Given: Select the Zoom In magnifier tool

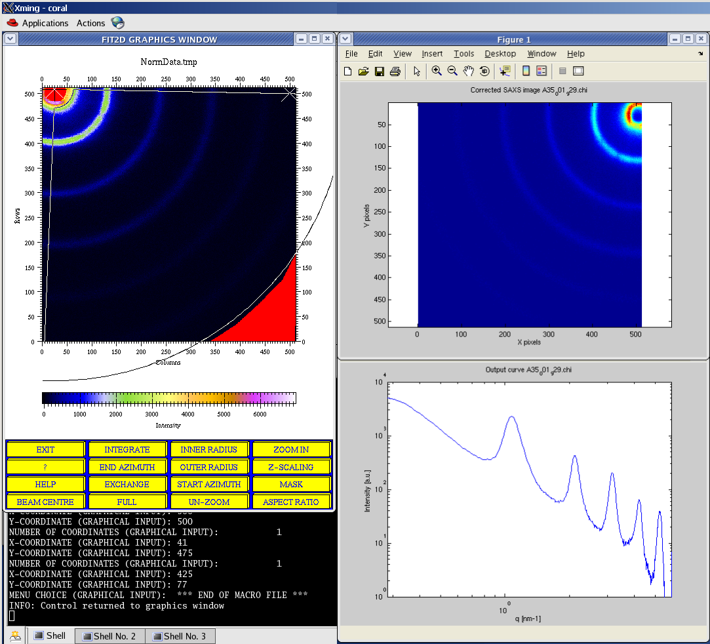Looking at the screenshot, I should [437, 71].
